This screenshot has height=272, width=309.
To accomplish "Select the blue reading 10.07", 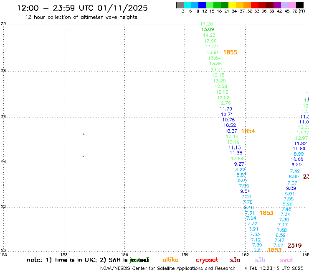I will pyautogui.click(x=231, y=131).
